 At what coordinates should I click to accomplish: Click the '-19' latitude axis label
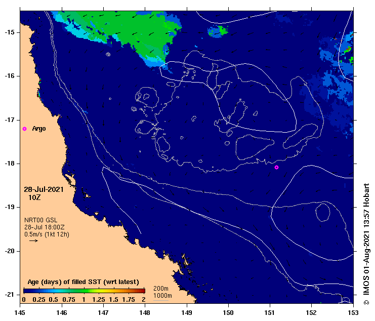click(x=10, y=207)
